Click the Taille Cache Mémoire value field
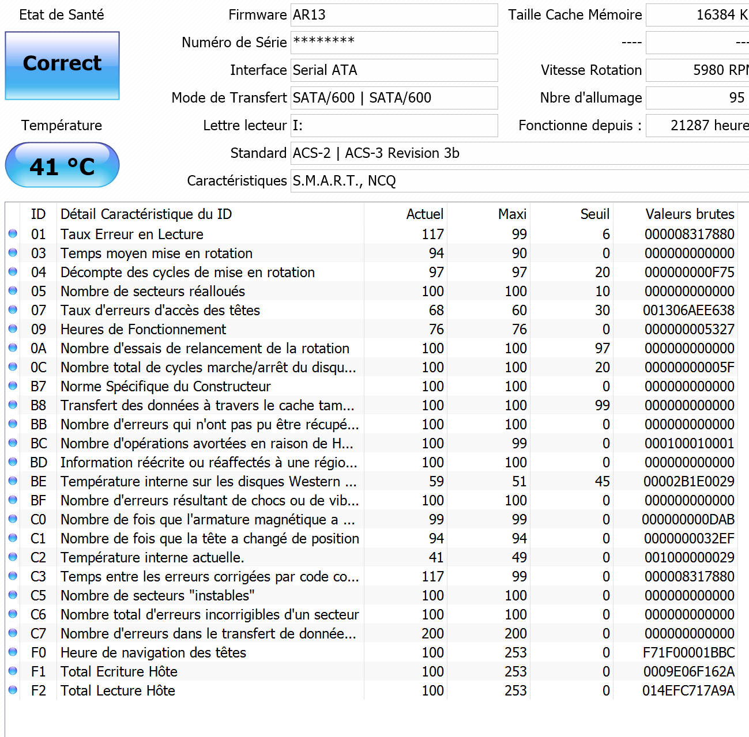 pyautogui.click(x=698, y=15)
